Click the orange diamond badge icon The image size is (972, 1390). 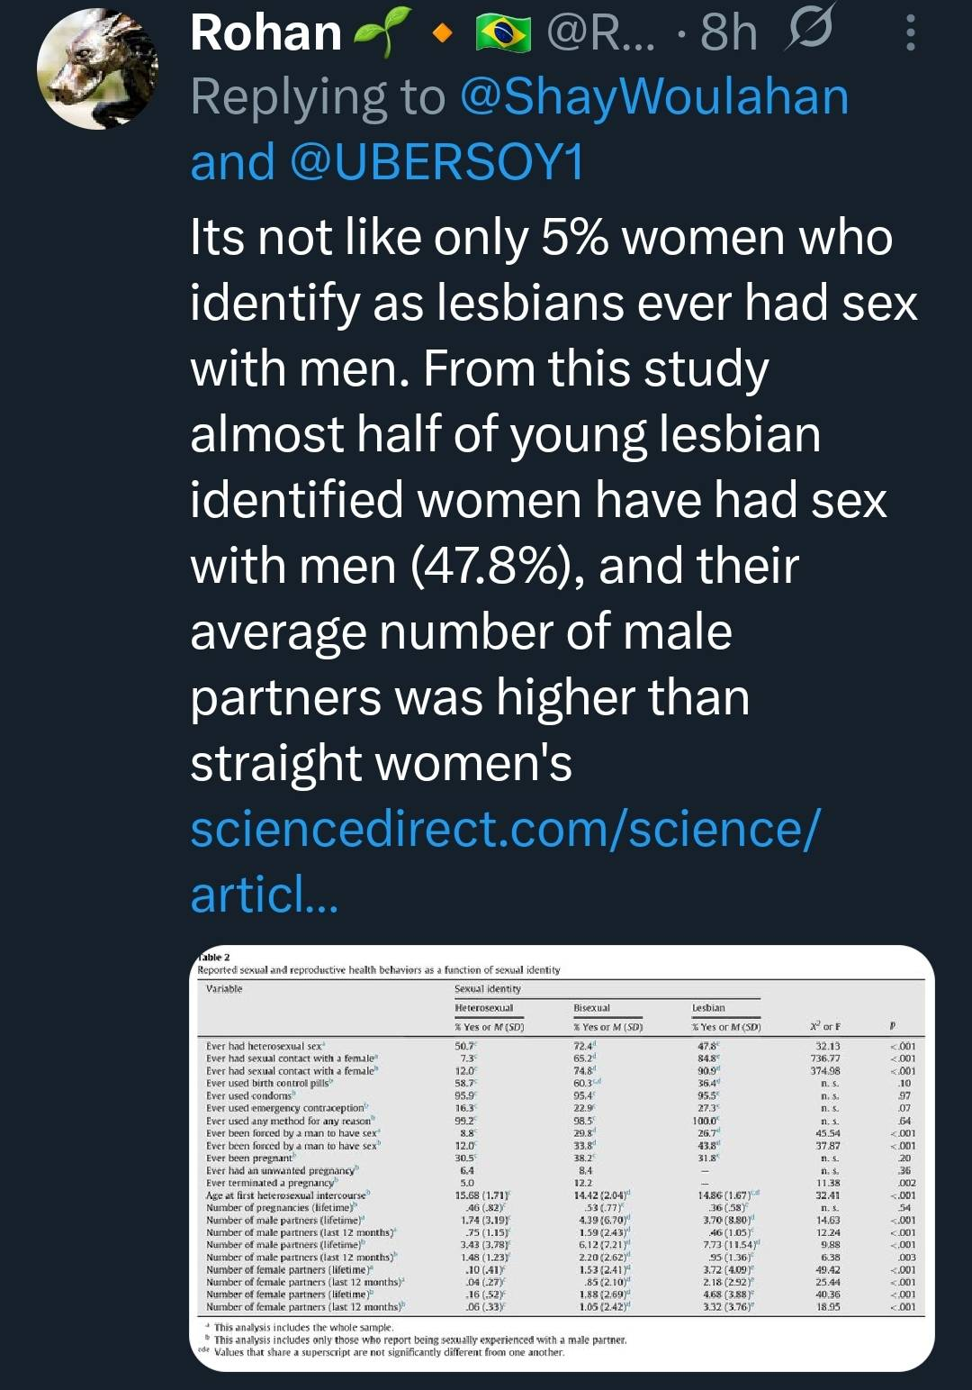click(440, 34)
